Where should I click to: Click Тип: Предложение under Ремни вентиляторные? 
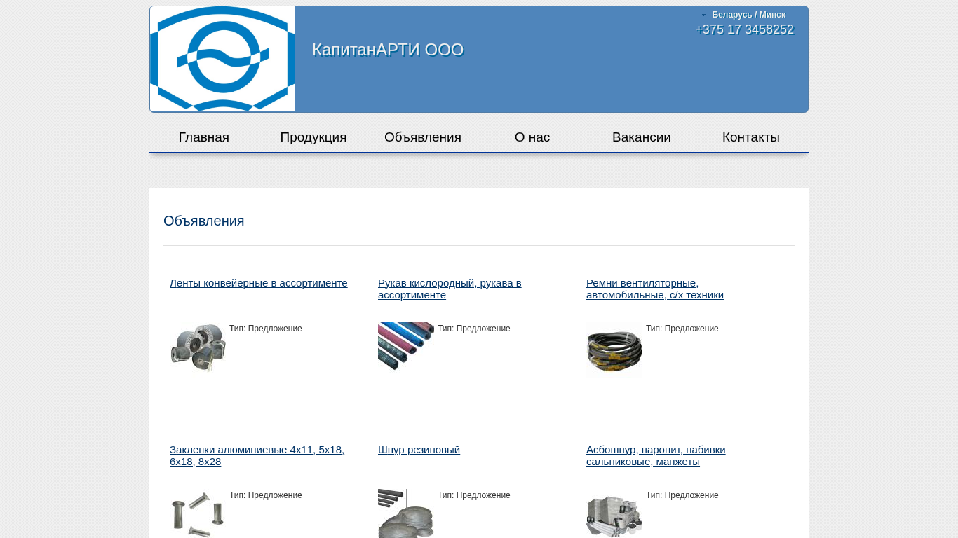pyautogui.click(x=682, y=329)
